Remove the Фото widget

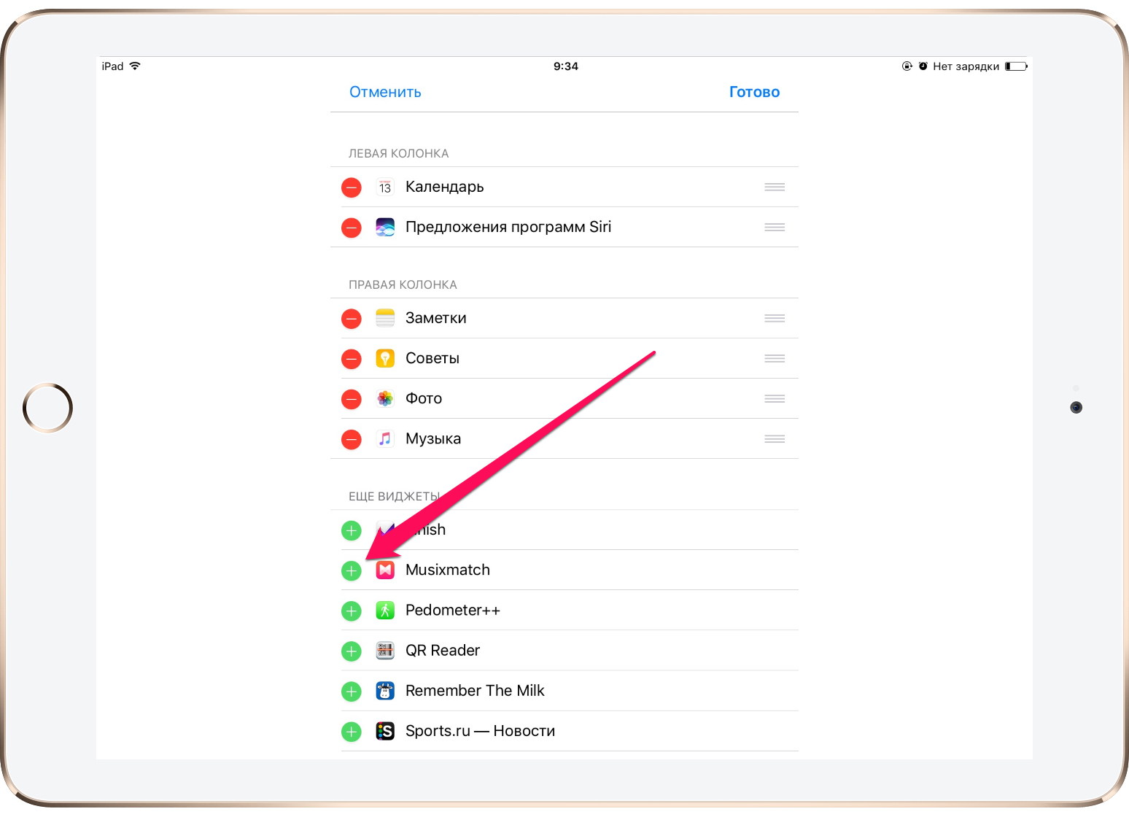coord(352,399)
